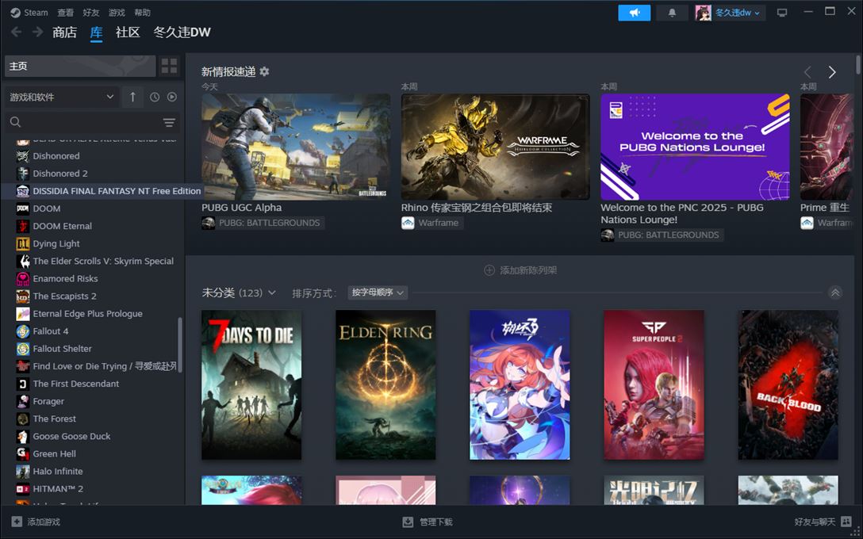Switch to the 社区 tab

coord(128,32)
